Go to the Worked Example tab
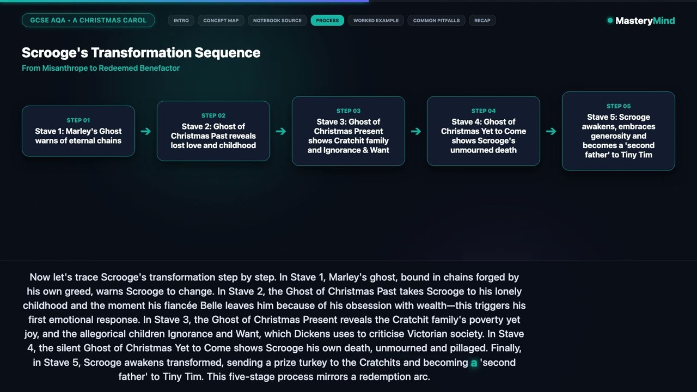 click(376, 20)
